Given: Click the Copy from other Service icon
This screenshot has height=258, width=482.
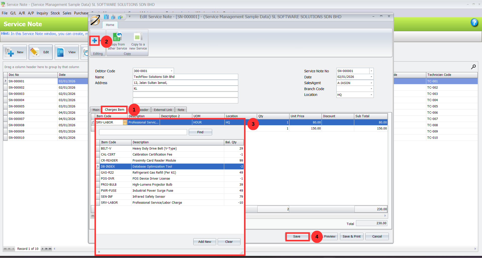Looking at the screenshot, I should tap(117, 37).
